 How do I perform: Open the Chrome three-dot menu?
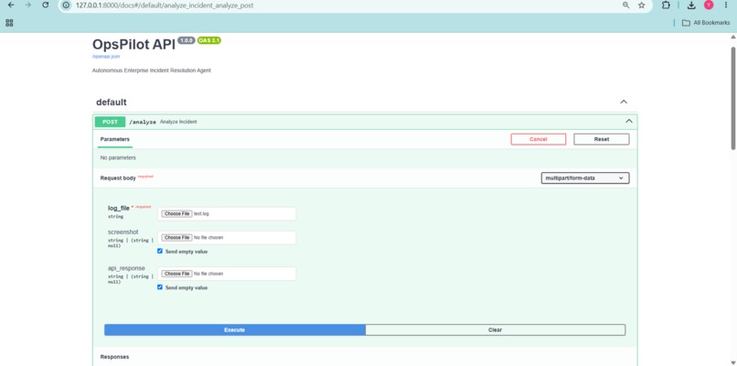726,5
